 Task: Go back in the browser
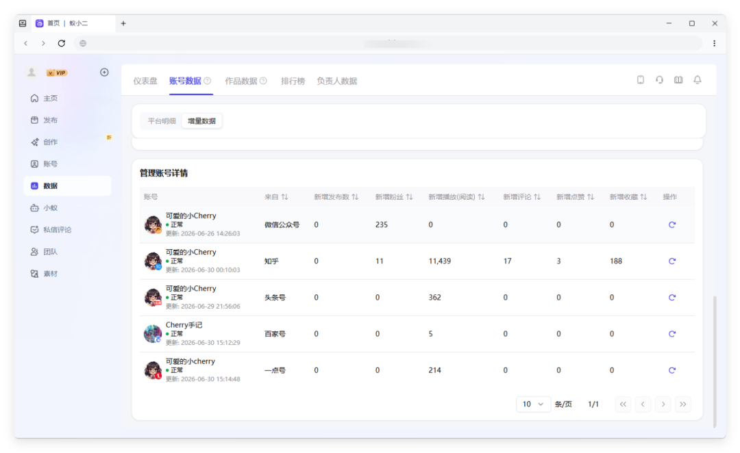[26, 43]
